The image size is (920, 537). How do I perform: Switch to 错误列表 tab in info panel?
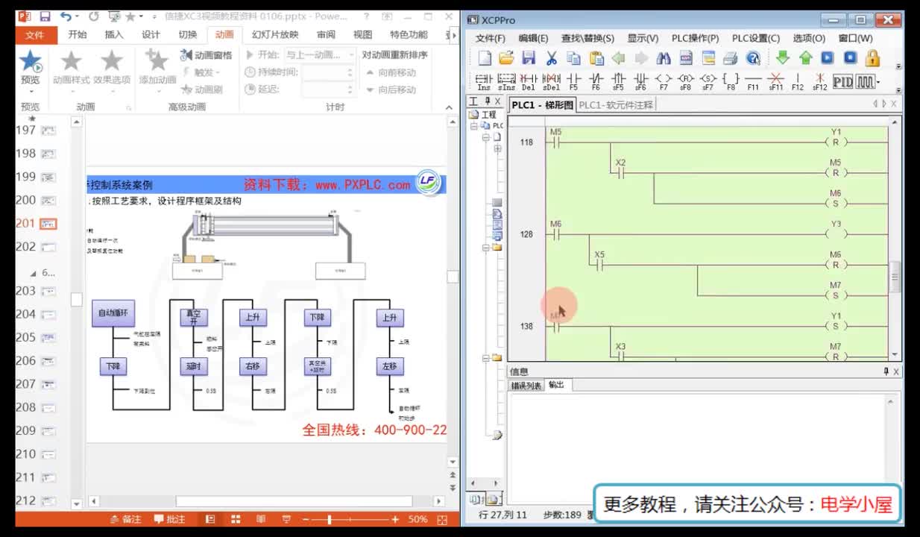point(526,386)
